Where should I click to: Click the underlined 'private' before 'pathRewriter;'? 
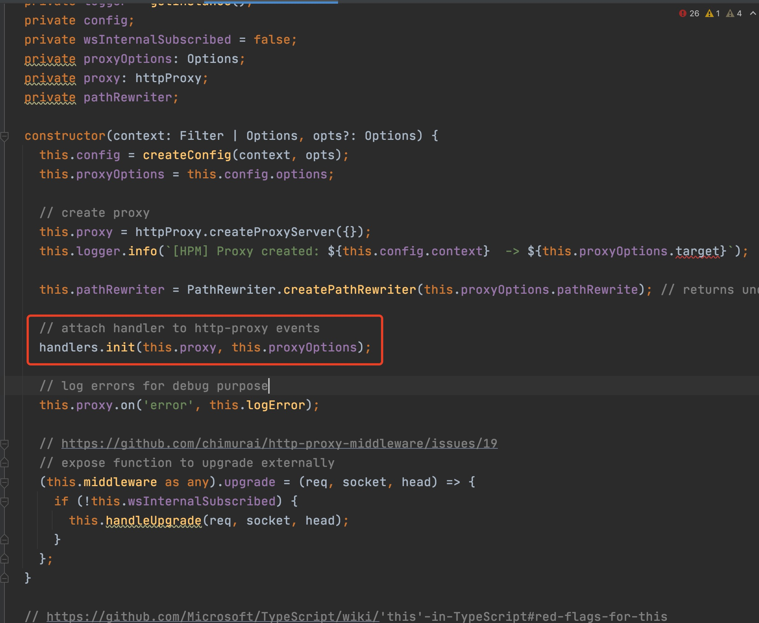click(x=50, y=97)
